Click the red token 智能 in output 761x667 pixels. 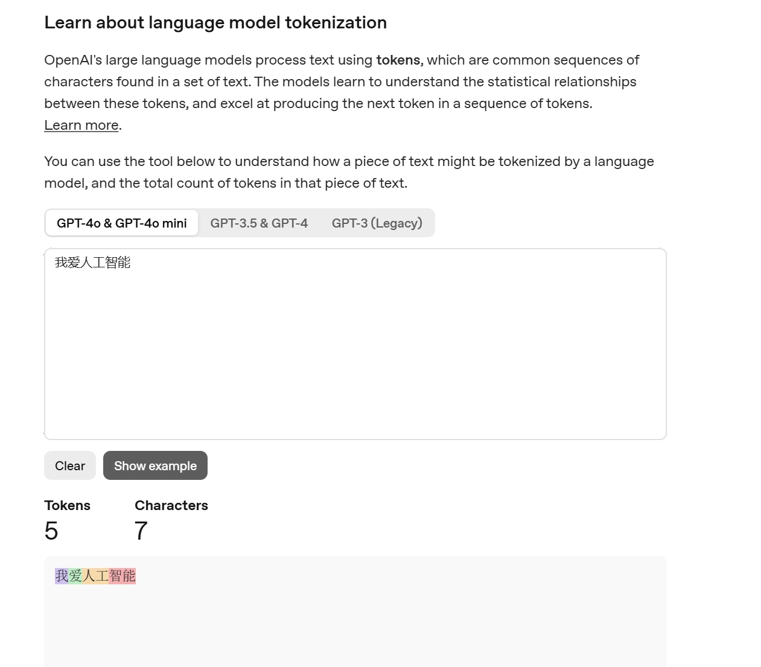click(123, 576)
